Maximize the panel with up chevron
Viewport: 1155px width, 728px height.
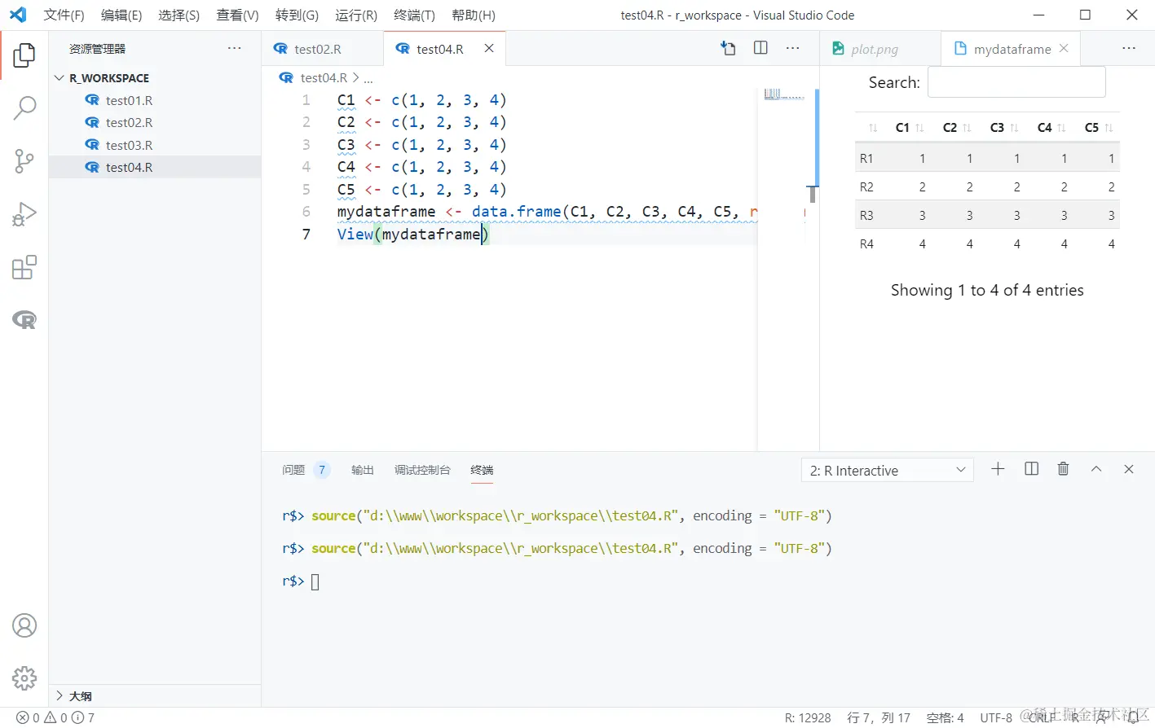click(1096, 469)
